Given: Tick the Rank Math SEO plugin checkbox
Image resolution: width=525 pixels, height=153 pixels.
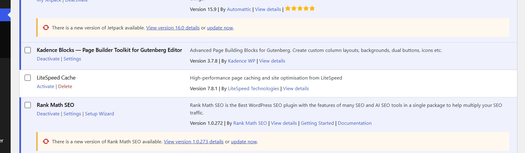Looking at the screenshot, I should pyautogui.click(x=28, y=105).
